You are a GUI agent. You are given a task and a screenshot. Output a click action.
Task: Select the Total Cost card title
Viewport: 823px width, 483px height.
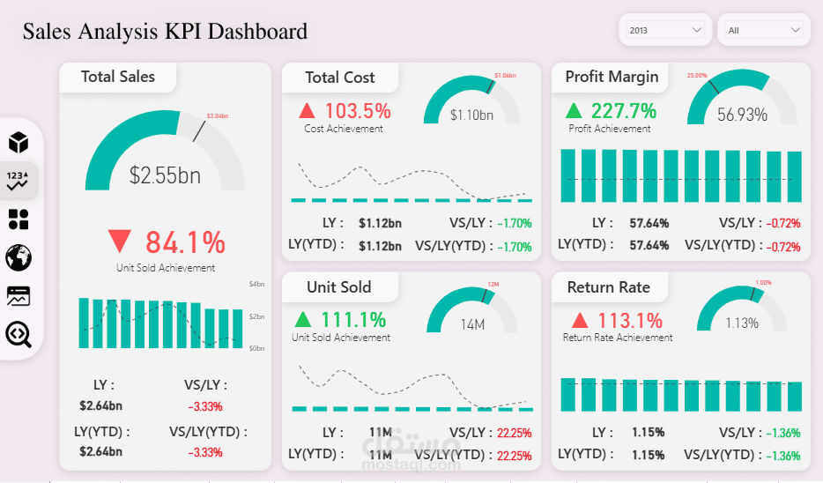pos(339,78)
